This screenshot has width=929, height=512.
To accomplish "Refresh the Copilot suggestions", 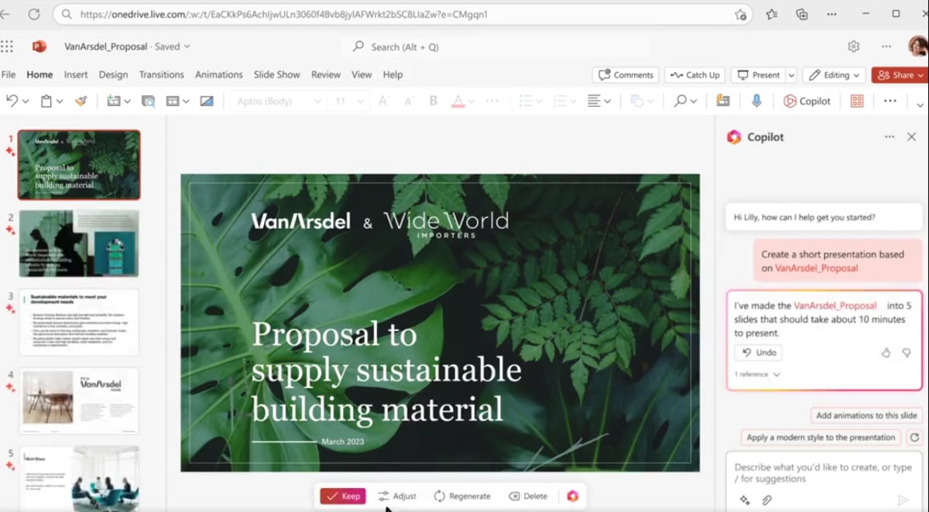I will [914, 437].
